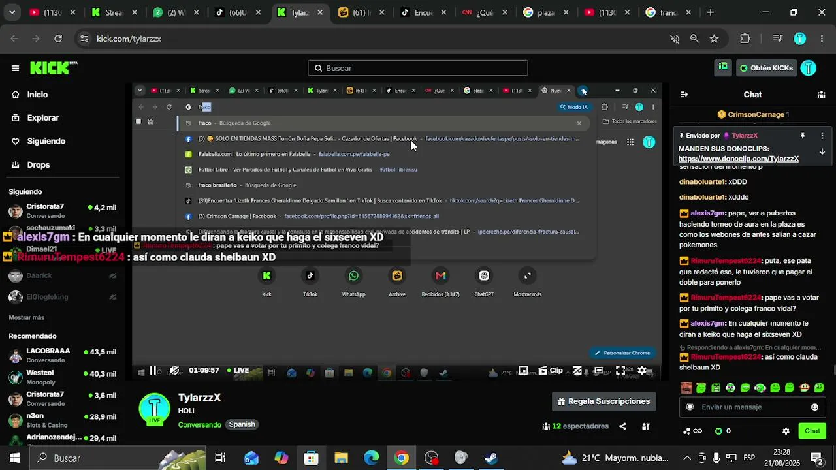Open chat identity badge icon in input
This screenshot has height=470, width=836.
[x=690, y=407]
